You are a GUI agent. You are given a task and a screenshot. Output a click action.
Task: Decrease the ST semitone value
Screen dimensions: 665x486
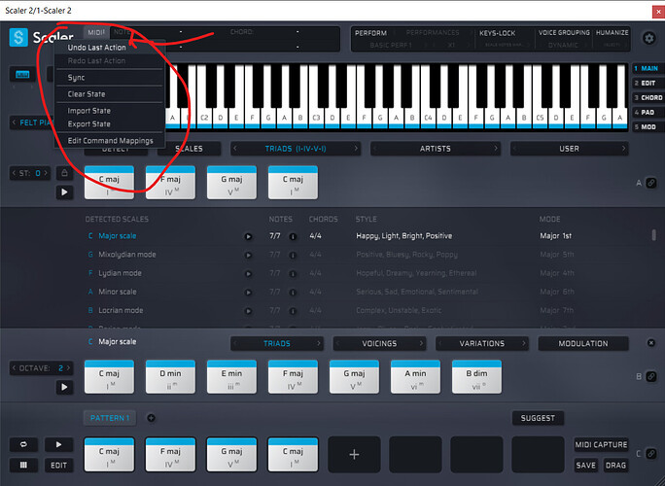click(x=14, y=173)
